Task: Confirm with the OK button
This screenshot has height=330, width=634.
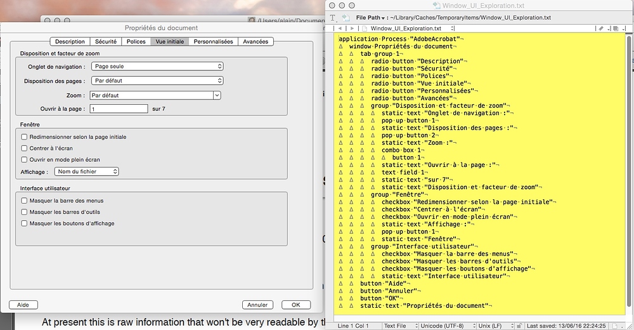Action: 296,305
